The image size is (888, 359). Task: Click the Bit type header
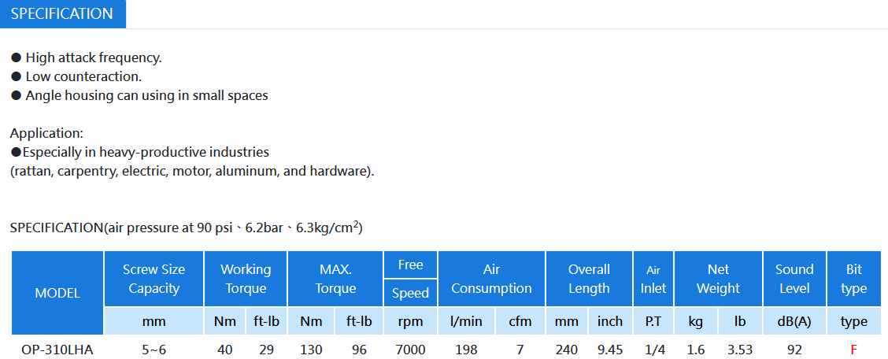pyautogui.click(x=854, y=279)
